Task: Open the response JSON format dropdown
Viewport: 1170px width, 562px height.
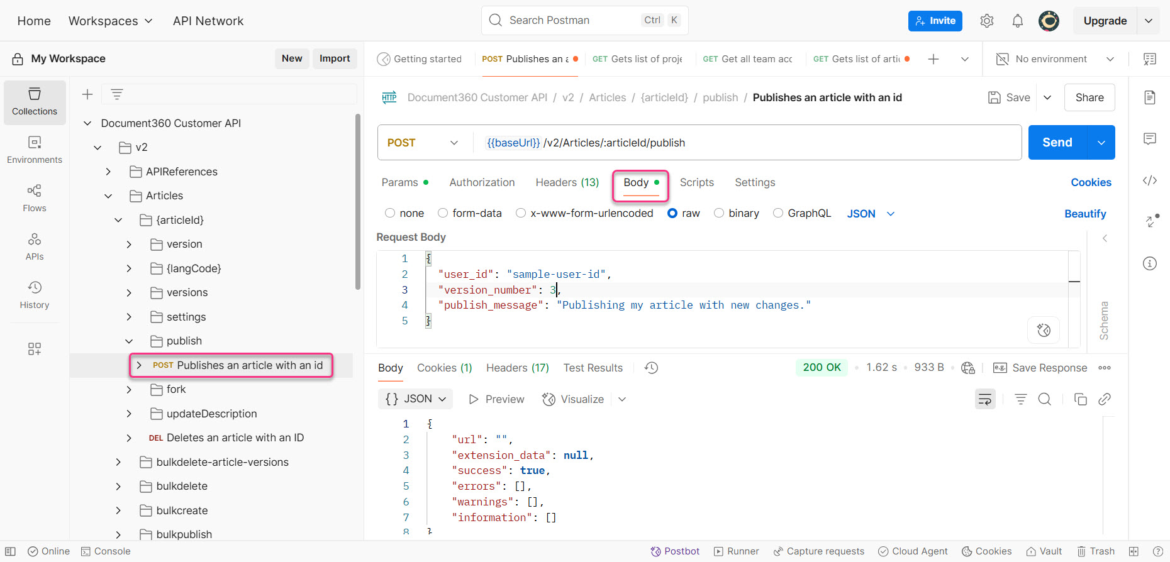Action: pos(415,399)
